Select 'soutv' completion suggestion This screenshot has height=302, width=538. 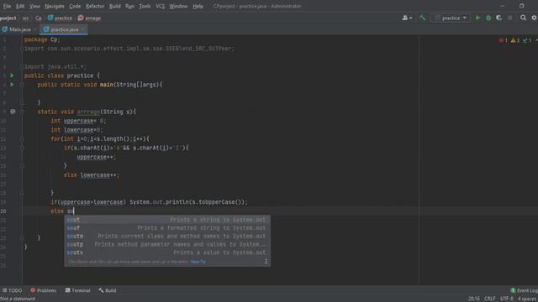(167, 253)
